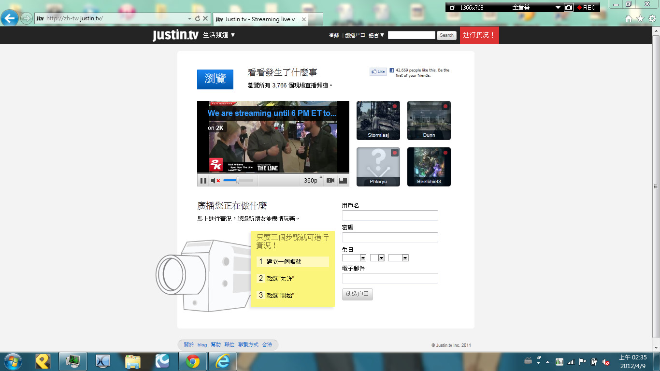This screenshot has height=371, width=660.
Task: Open the Windows Start menu
Action: pos(12,361)
